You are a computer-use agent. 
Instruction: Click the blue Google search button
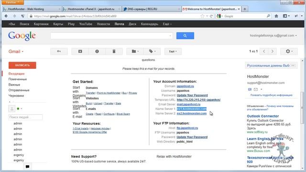185,36
